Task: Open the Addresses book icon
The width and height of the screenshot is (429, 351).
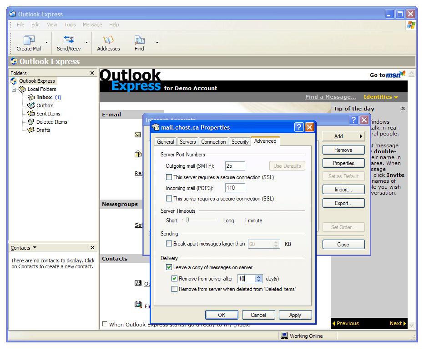Action: coord(108,40)
